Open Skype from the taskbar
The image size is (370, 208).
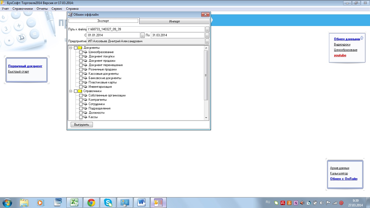tap(108, 203)
